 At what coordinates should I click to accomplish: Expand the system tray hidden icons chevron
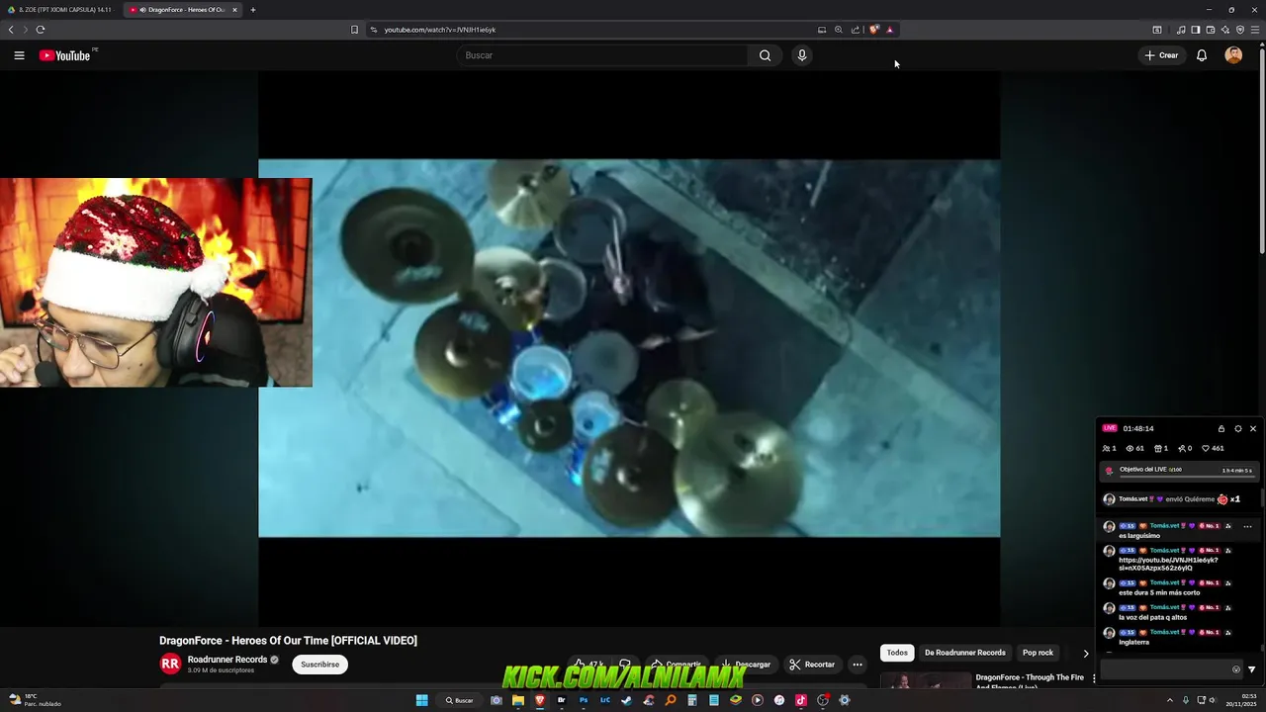coord(1170,700)
